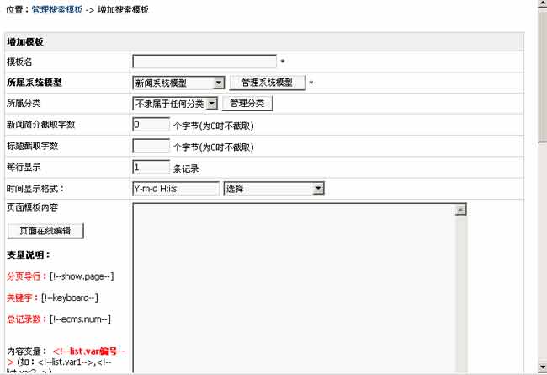Click the time format Y-m-d H:i:s field

176,188
